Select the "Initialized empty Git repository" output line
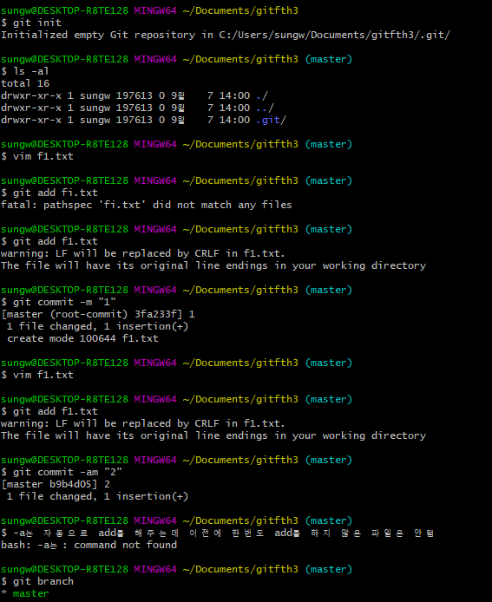The width and height of the screenshot is (492, 602). point(226,35)
